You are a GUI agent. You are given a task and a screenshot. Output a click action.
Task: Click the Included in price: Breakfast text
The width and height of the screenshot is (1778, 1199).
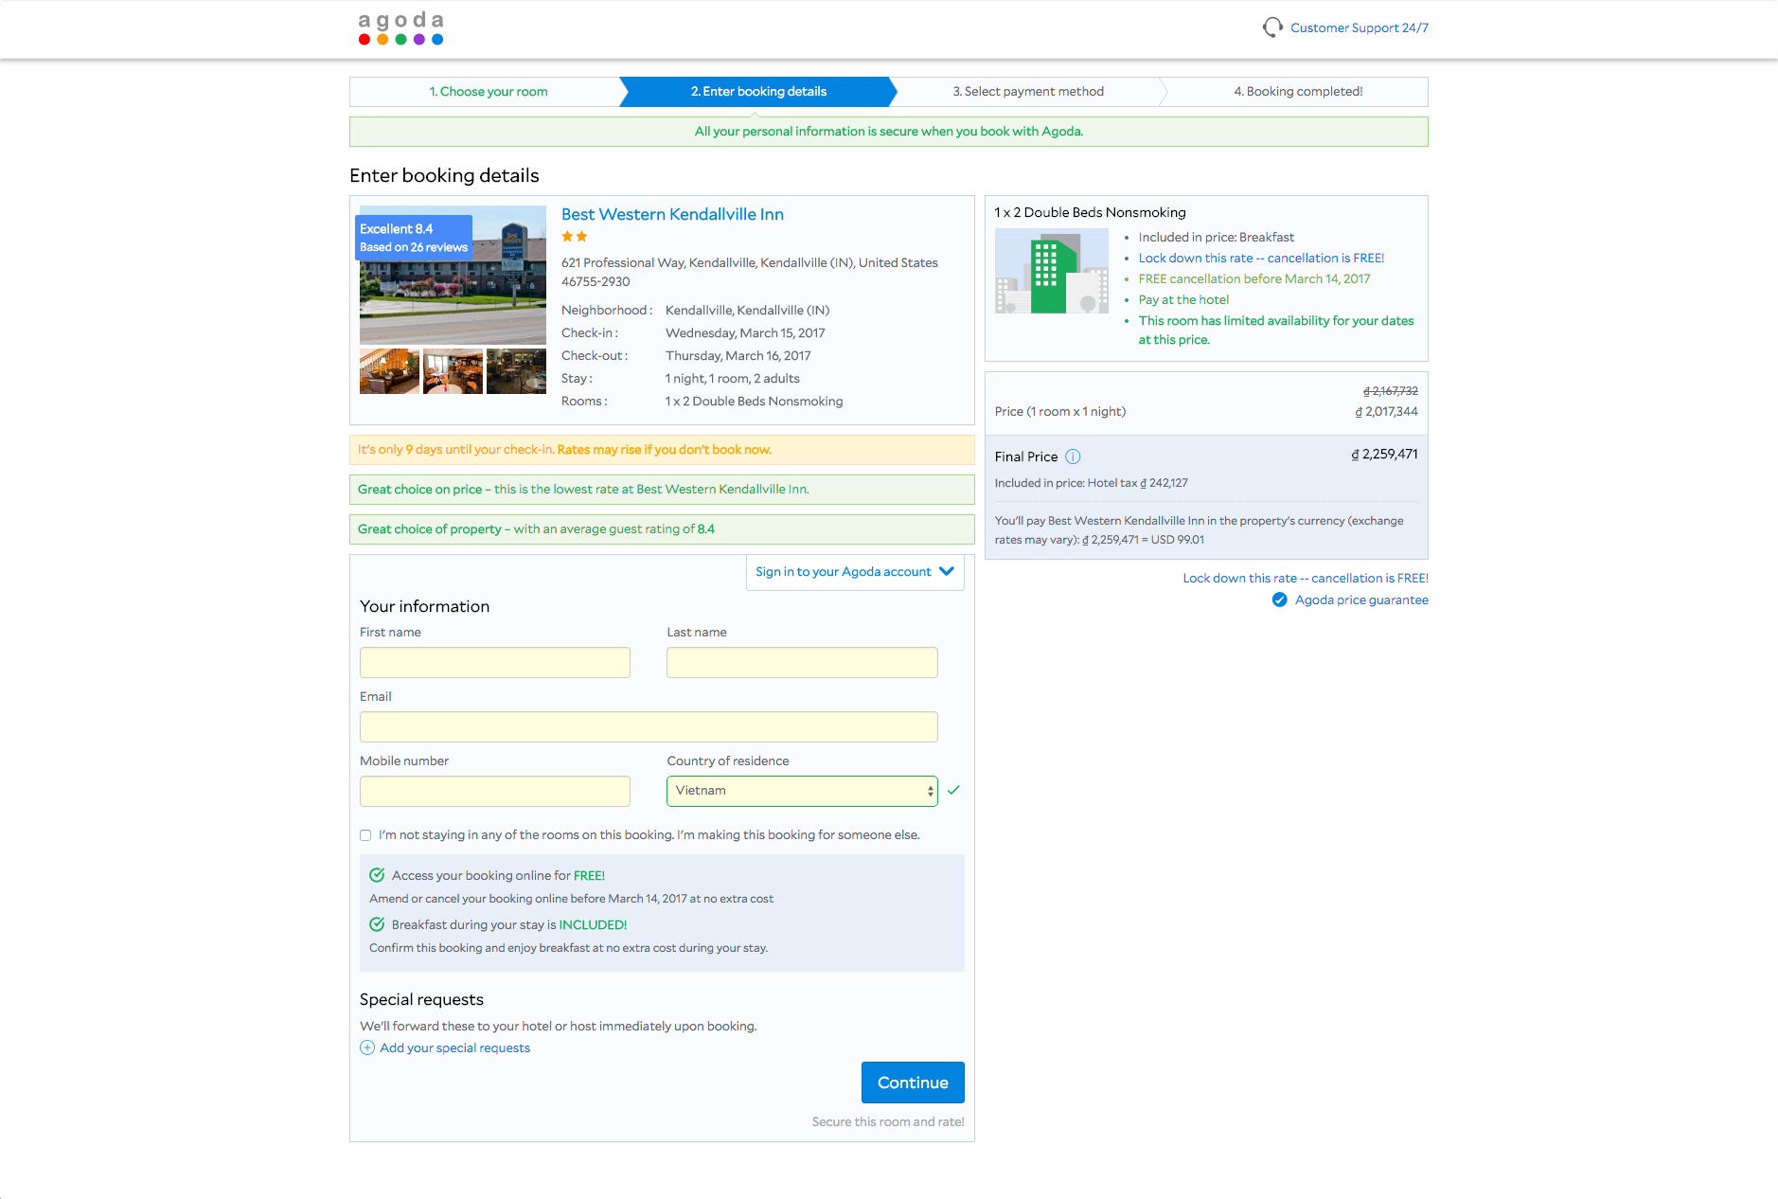(x=1217, y=237)
